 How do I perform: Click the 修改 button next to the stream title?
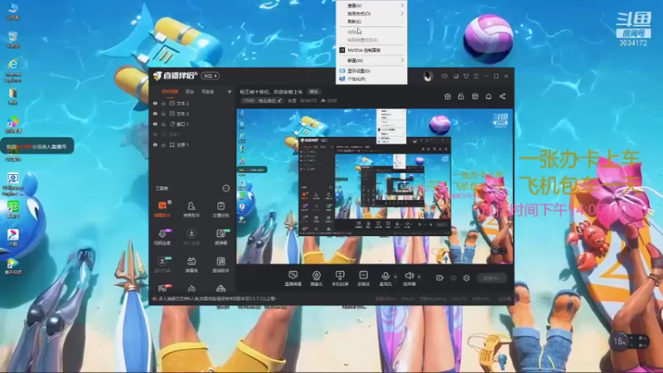pos(314,92)
